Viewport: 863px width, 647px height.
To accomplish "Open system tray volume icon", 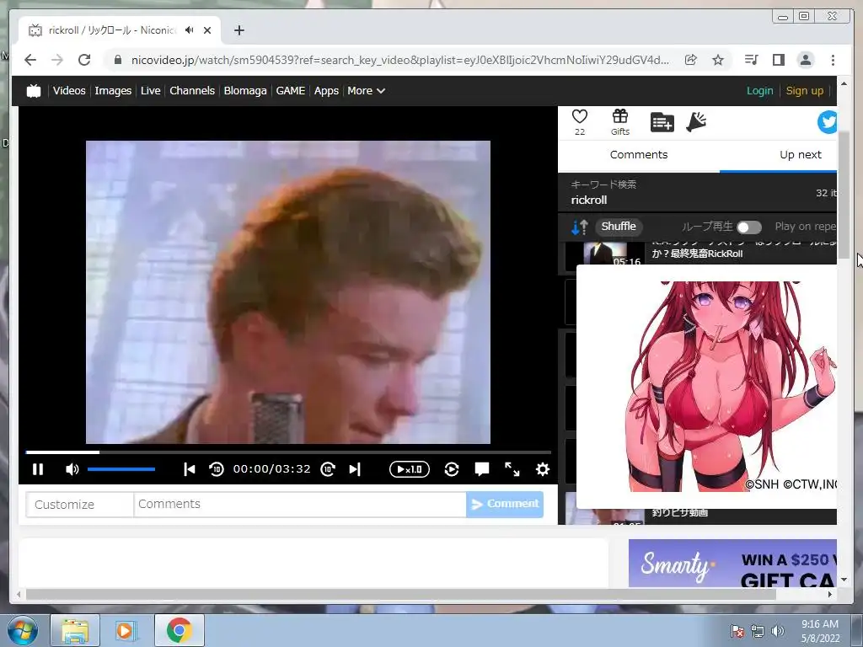I will 777,631.
